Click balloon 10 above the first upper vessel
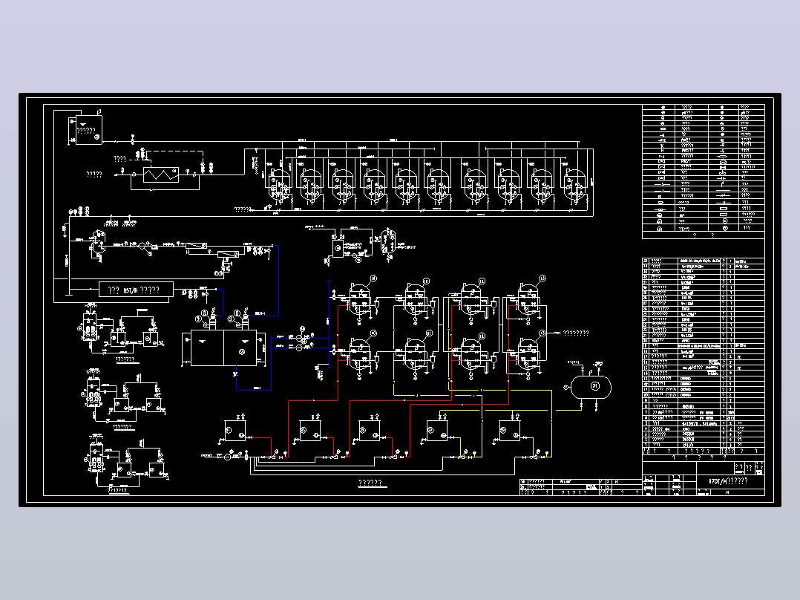The height and width of the screenshot is (600, 800). (373, 278)
